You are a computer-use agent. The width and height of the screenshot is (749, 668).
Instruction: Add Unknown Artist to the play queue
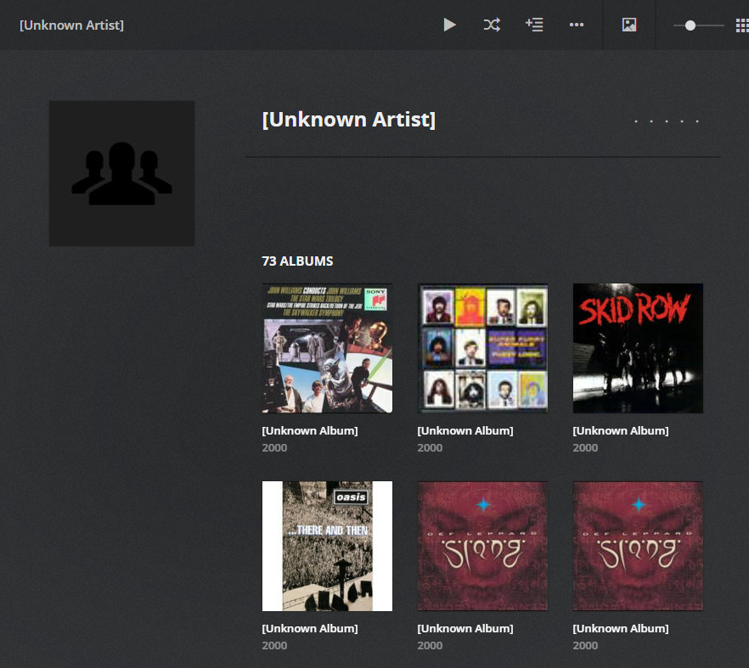[534, 25]
